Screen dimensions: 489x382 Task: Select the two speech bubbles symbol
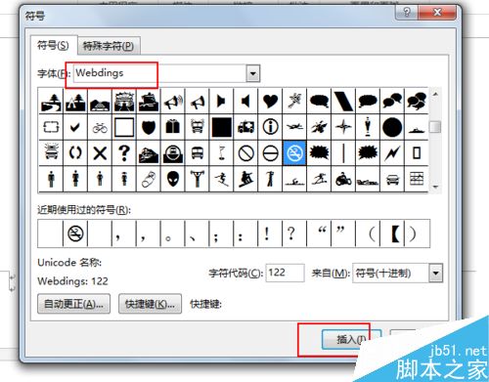[x=392, y=102]
